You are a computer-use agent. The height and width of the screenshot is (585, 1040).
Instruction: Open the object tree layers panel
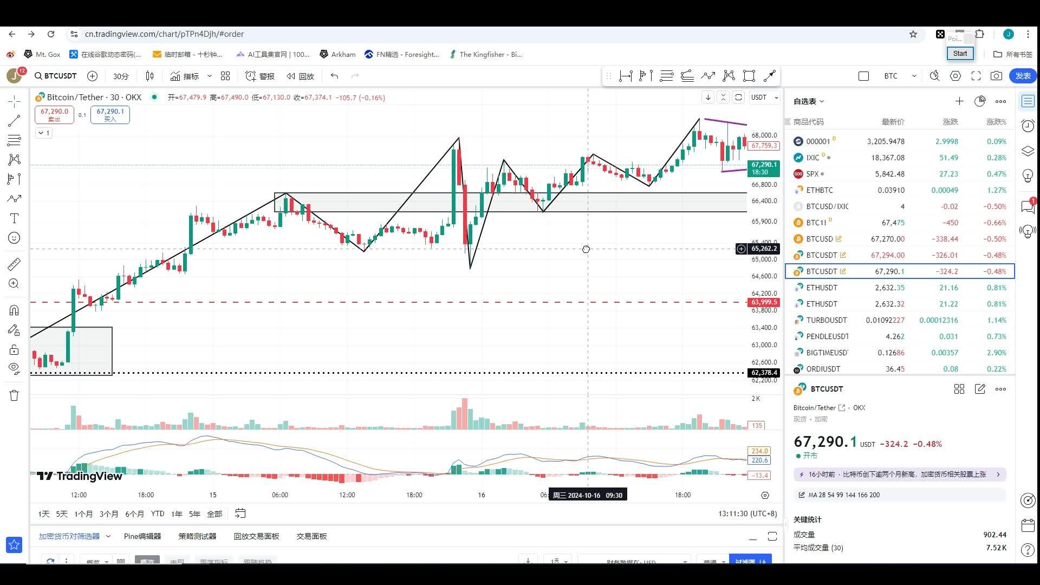(1028, 151)
